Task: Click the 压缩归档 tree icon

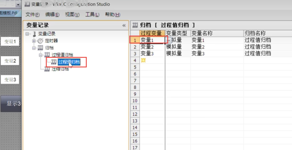Action: (x=47, y=69)
